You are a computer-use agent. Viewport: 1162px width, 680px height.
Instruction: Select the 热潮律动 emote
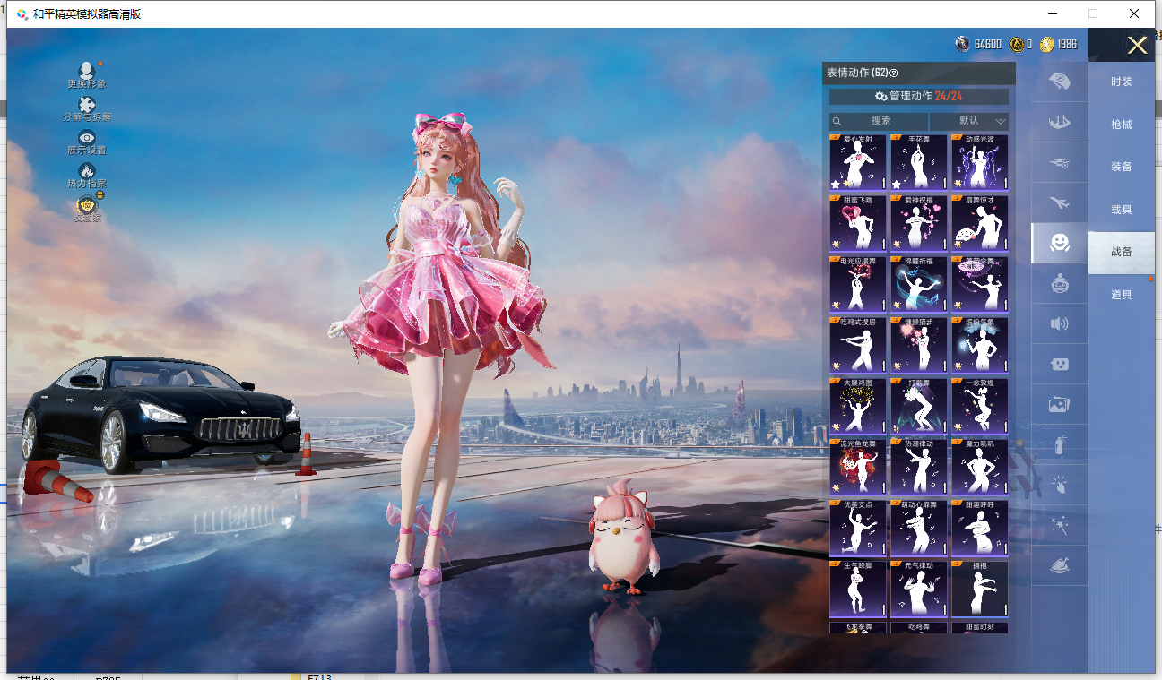[x=919, y=467]
